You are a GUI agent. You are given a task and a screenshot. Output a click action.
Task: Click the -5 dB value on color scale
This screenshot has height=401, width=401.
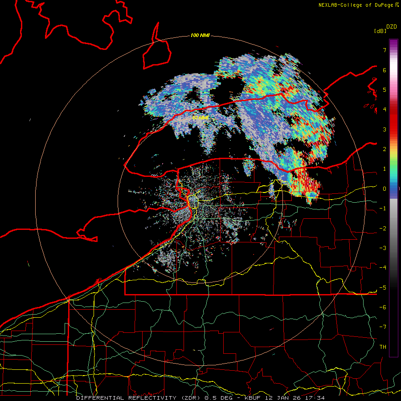click(383, 288)
